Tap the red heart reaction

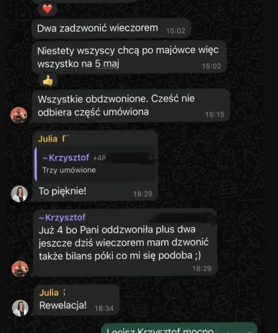pos(47,9)
